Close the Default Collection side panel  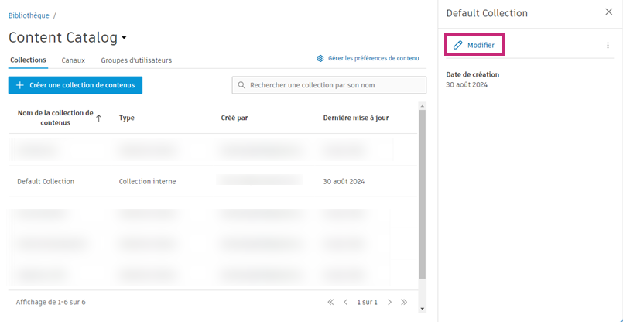609,12
